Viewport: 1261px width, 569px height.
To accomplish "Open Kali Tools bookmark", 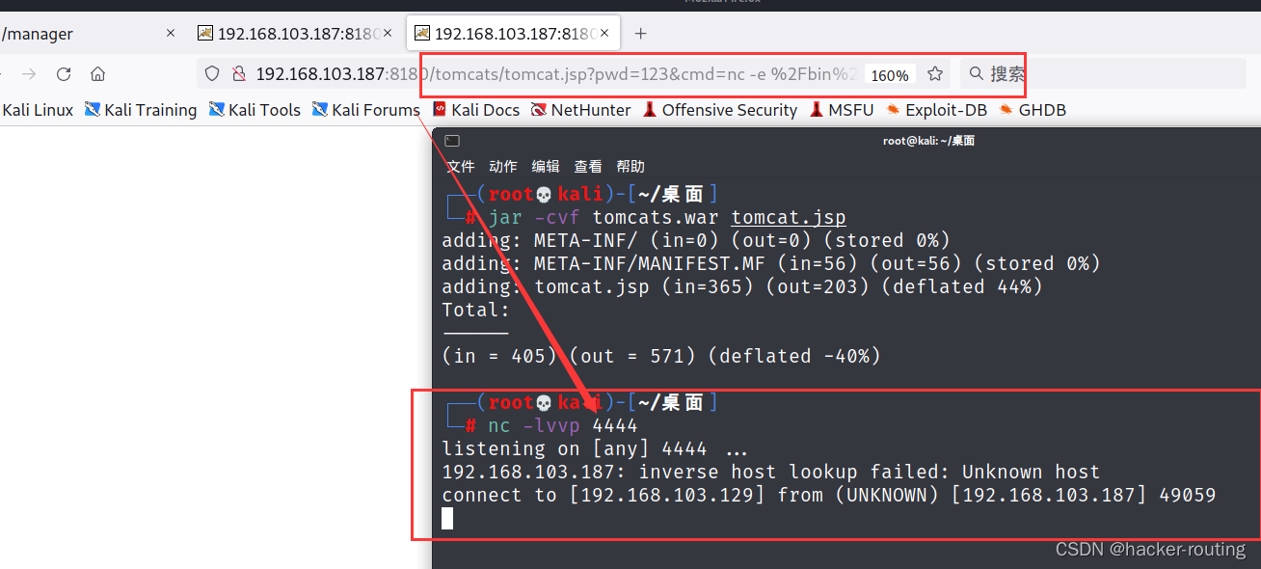I will pyautogui.click(x=255, y=110).
